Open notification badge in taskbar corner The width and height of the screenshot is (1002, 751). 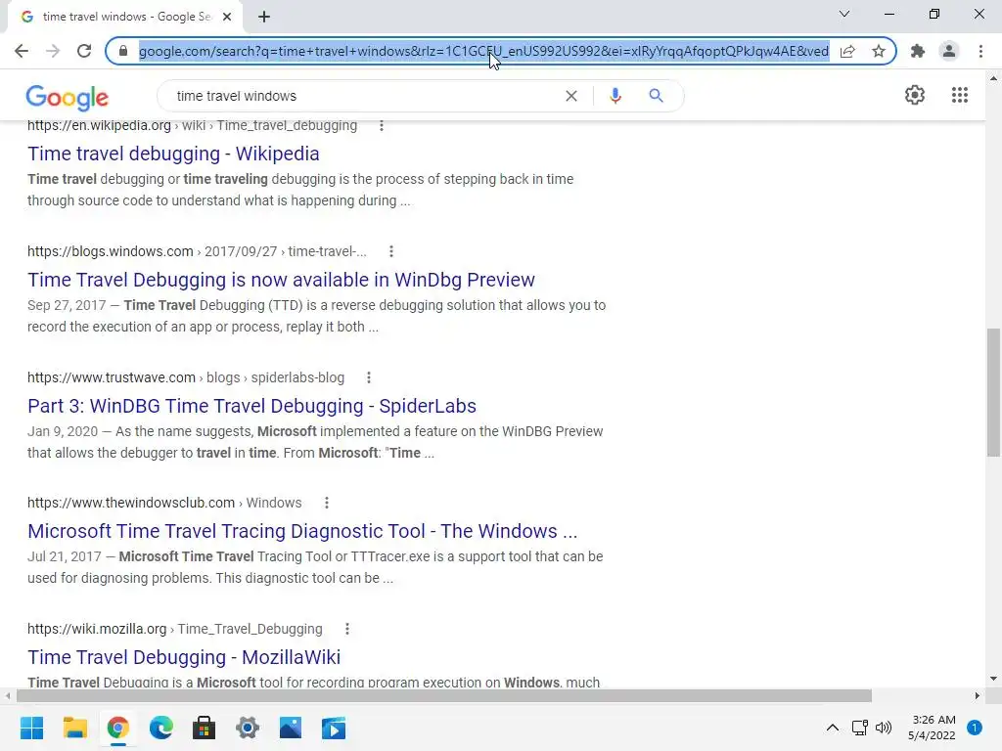click(x=975, y=728)
